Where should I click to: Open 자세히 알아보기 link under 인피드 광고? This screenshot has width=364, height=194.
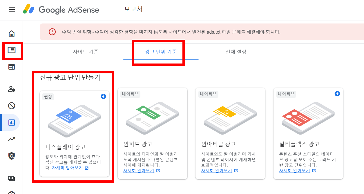139,171
